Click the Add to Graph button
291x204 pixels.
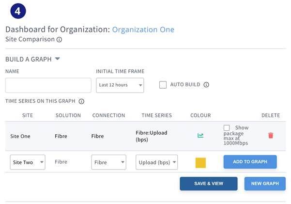[250, 162]
